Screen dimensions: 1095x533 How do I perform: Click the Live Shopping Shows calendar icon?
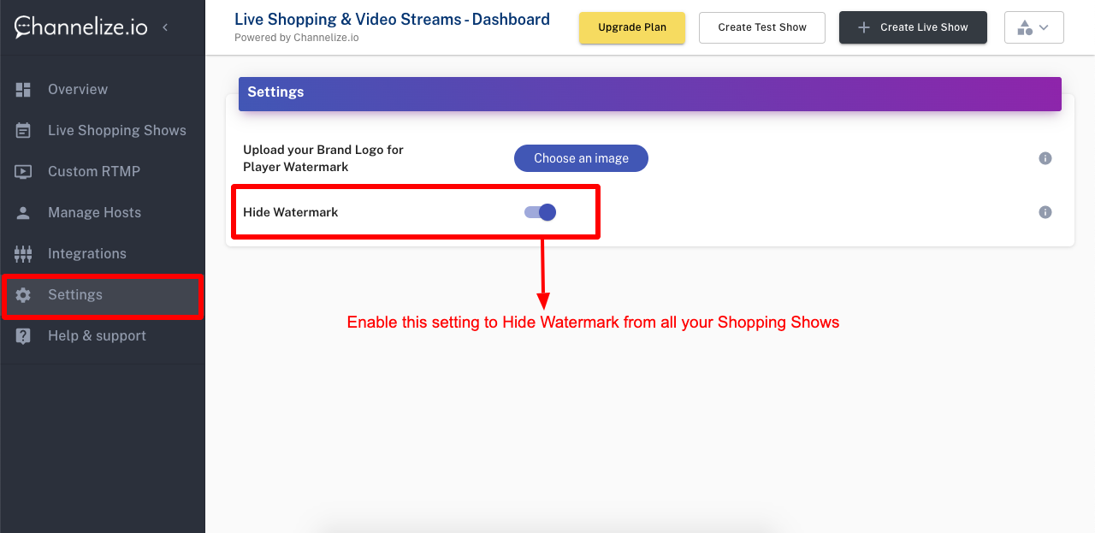[x=23, y=131]
